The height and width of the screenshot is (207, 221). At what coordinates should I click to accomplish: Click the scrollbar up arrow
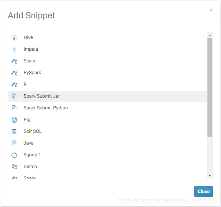[210, 35]
